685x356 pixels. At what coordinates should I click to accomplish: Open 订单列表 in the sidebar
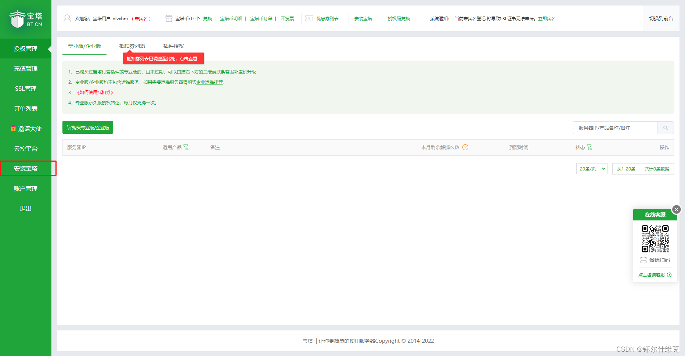click(x=26, y=108)
